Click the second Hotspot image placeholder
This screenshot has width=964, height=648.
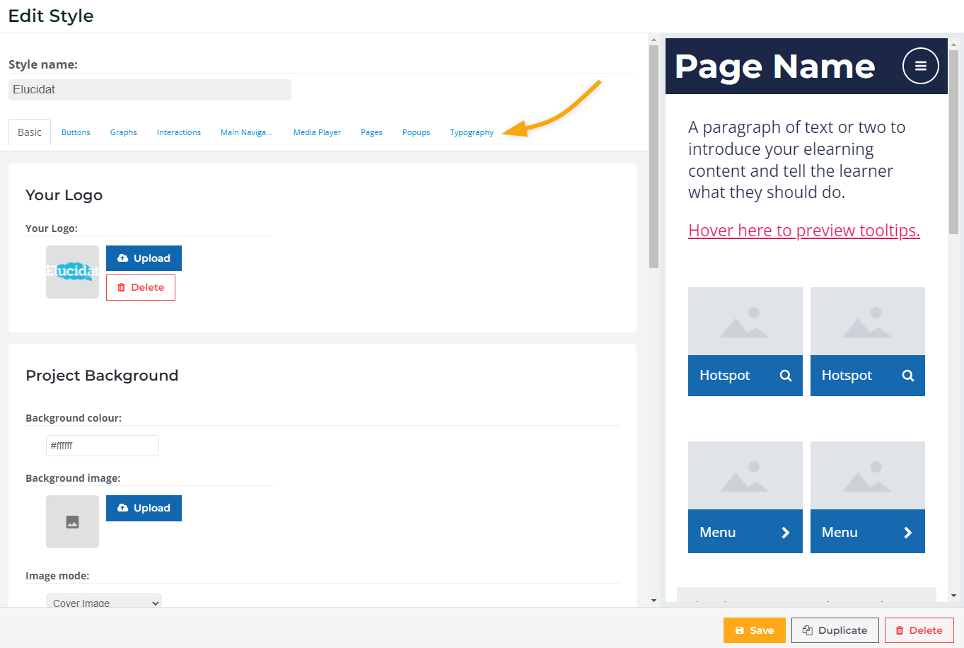(868, 321)
